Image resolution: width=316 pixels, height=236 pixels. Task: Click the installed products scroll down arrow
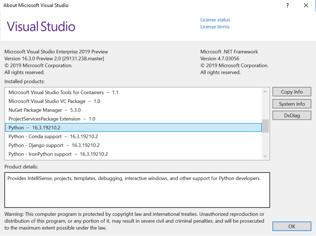pos(265,156)
